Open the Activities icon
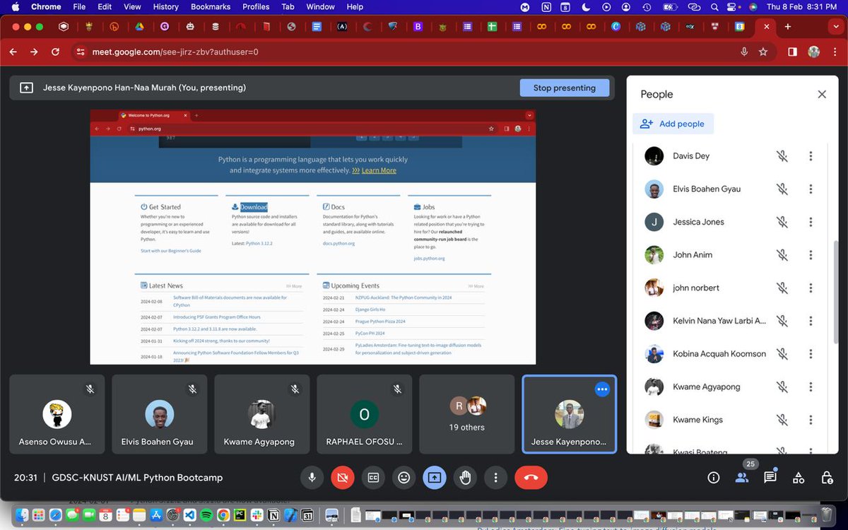The image size is (848, 530). tap(799, 478)
